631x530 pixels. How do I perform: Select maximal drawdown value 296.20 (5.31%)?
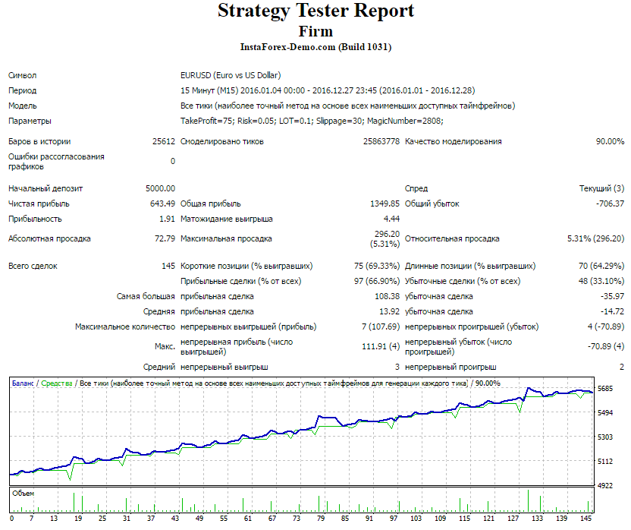click(385, 239)
